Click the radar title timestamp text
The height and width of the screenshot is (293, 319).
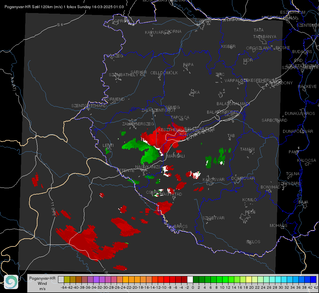tap(64, 7)
